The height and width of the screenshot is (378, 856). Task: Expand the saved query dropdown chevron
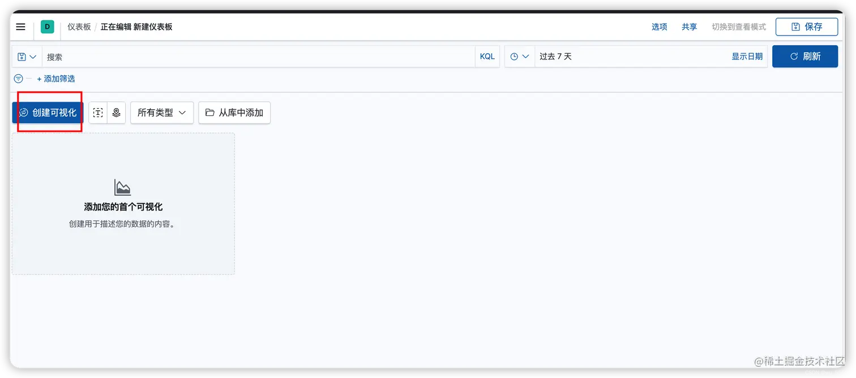coord(33,56)
